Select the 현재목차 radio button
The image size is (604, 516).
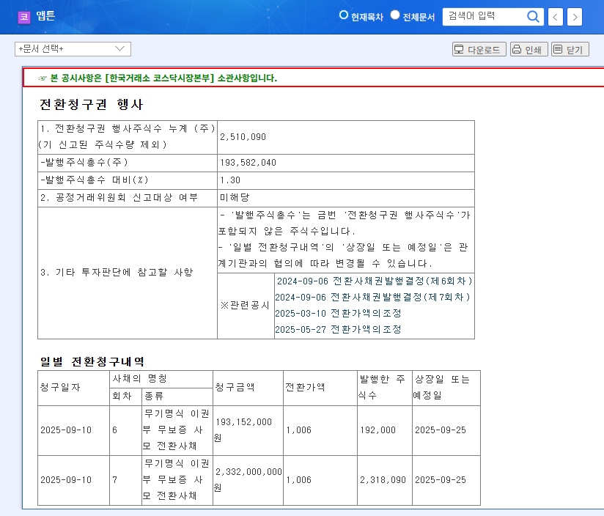pyautogui.click(x=343, y=15)
